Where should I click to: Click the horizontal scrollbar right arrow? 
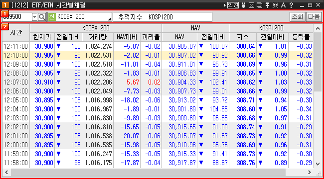pos(310,172)
